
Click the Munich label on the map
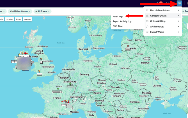[x=93, y=90]
